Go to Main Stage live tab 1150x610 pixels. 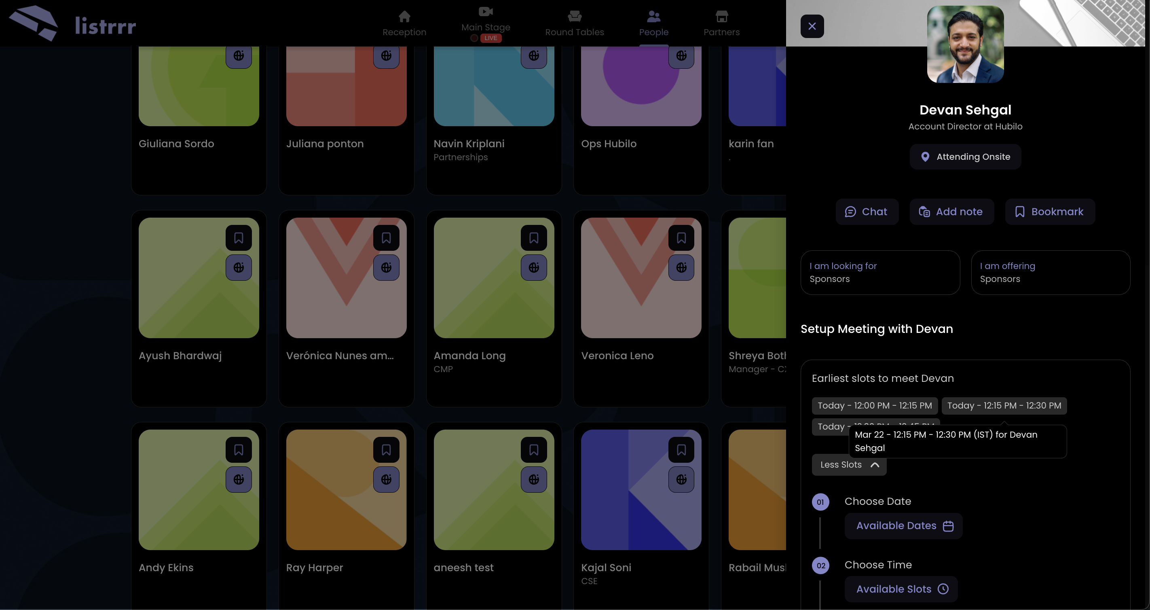(486, 24)
